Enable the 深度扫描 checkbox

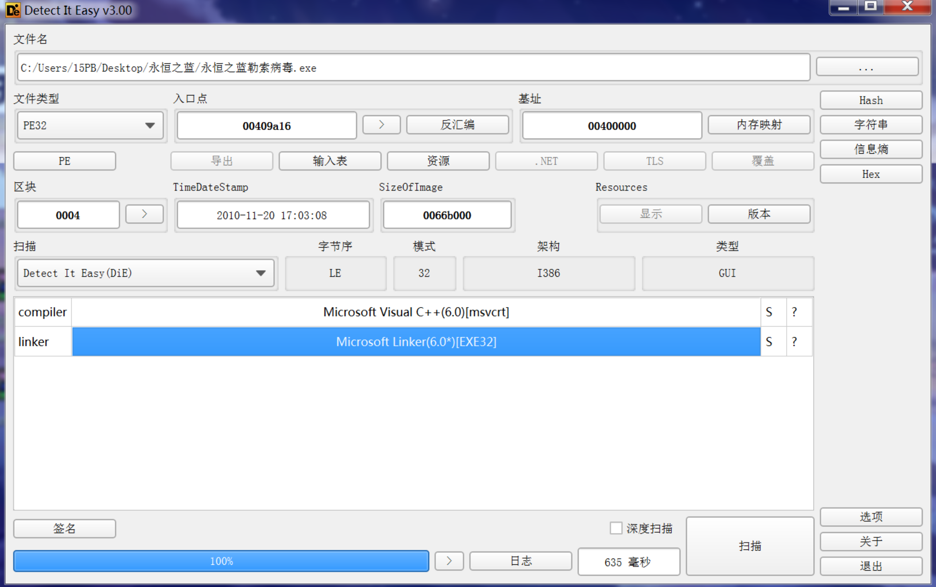(x=616, y=528)
